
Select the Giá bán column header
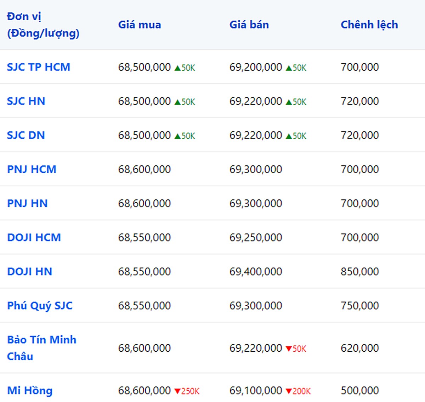249,24
